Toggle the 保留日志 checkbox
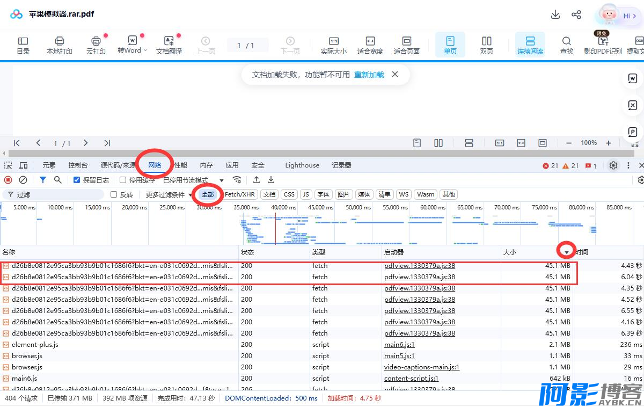Viewport: 644px width, 407px height. coord(77,180)
